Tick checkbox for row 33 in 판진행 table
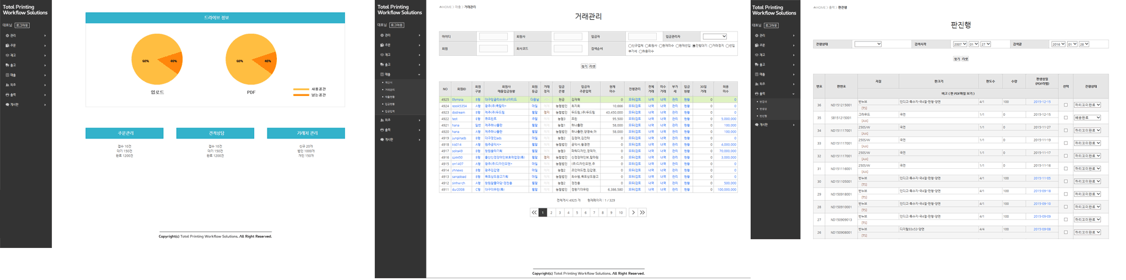Viewport: 1126px width, 280px height. point(1065,143)
